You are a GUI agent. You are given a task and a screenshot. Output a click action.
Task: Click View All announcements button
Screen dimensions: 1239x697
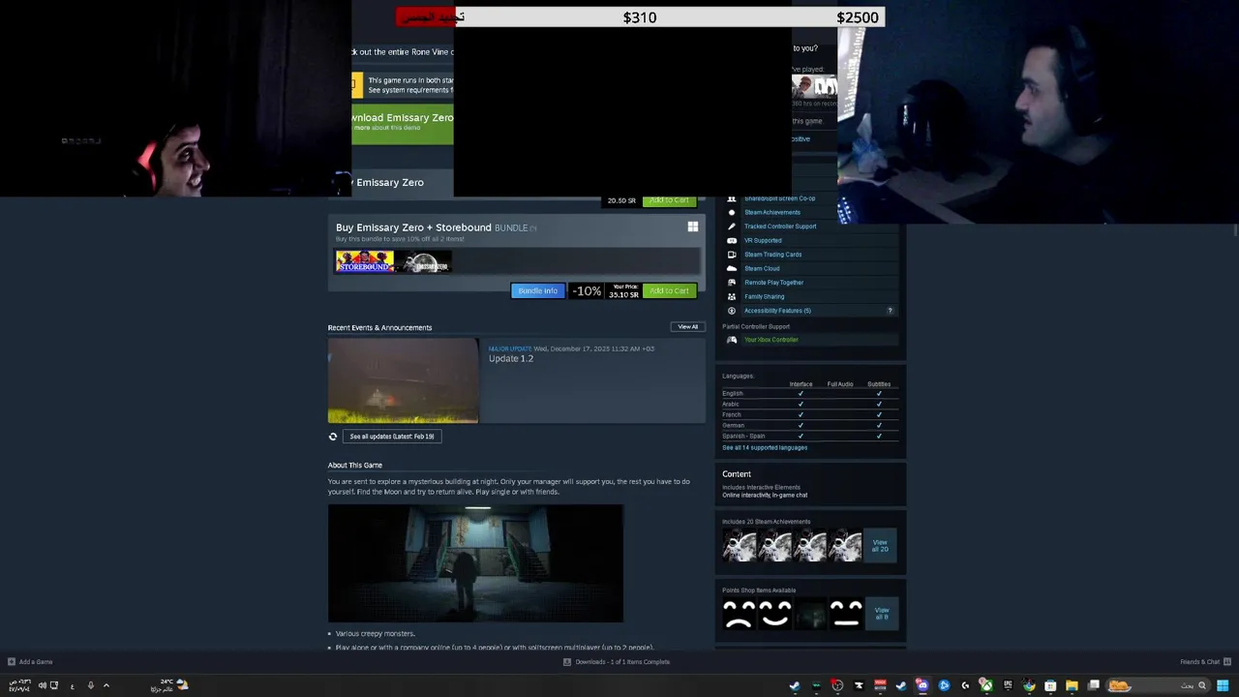pos(687,326)
